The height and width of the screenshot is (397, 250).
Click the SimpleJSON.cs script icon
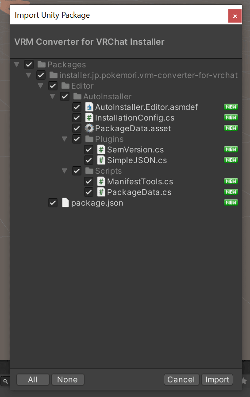101,160
